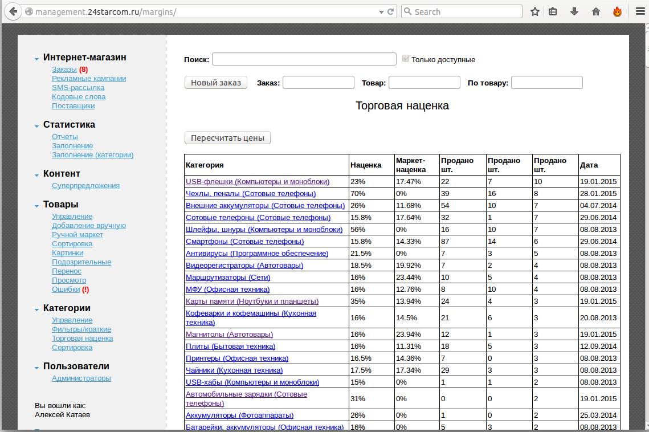
Task: Open Отчеты under Статистика
Action: tap(65, 137)
